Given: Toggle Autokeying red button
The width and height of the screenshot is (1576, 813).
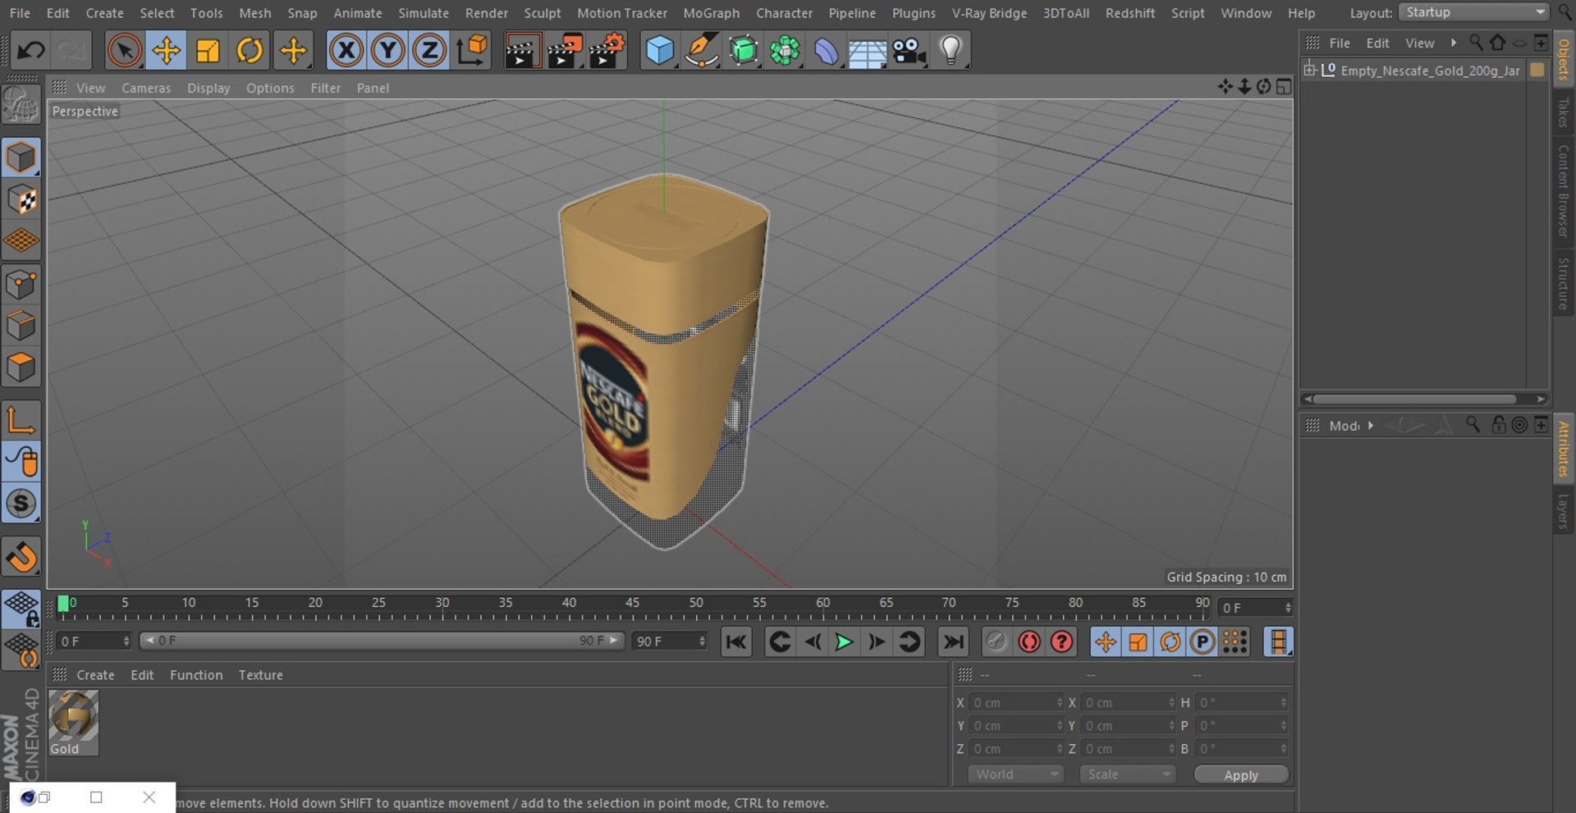Looking at the screenshot, I should click(x=1029, y=642).
